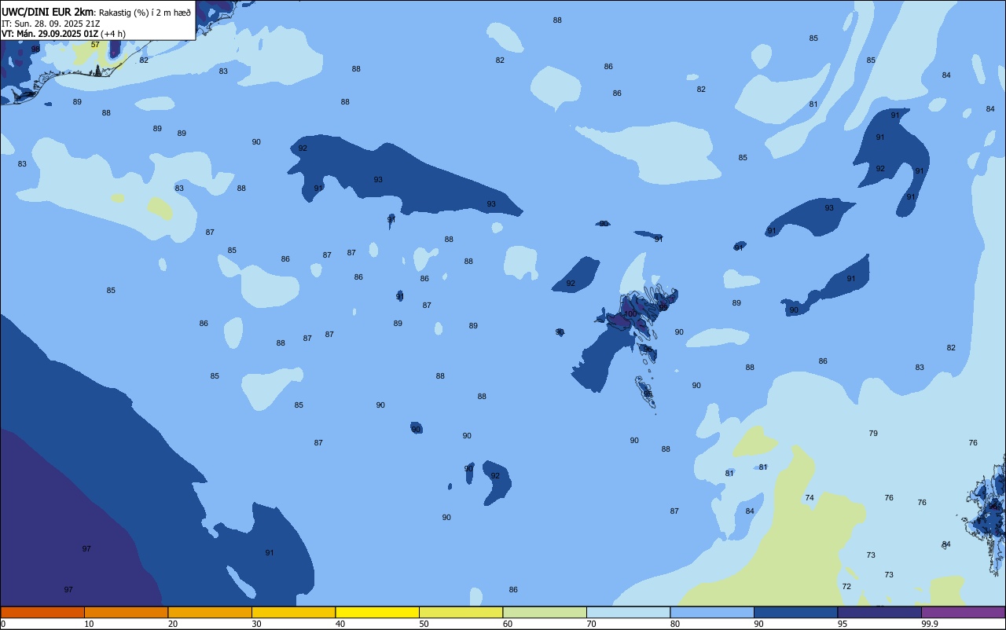Pick the 20–30 amber legend swatch
1006x630 pixels.
[210, 612]
